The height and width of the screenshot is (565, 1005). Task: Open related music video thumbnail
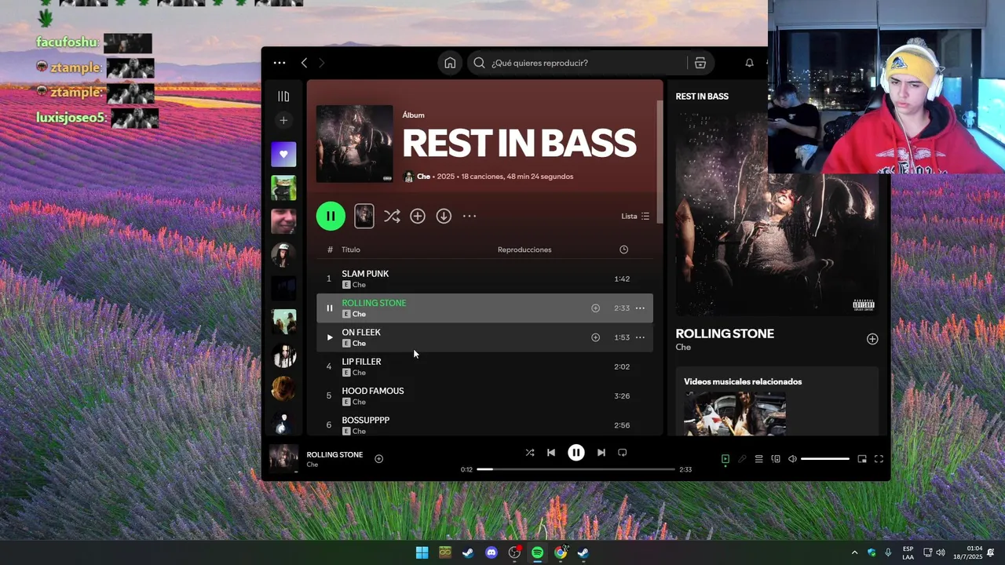point(734,414)
